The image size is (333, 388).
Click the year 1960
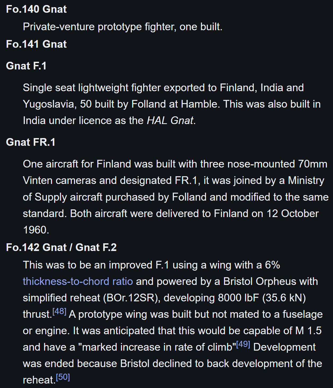point(36,230)
